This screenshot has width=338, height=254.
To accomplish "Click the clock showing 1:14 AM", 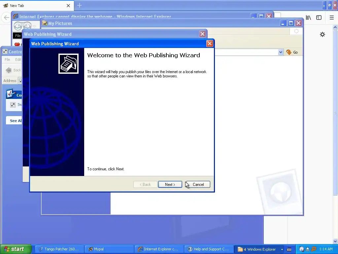I will (x=326, y=249).
